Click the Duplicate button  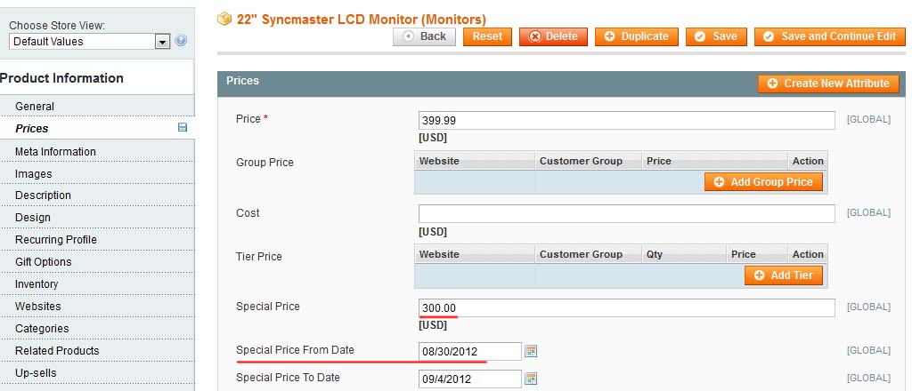tap(636, 36)
